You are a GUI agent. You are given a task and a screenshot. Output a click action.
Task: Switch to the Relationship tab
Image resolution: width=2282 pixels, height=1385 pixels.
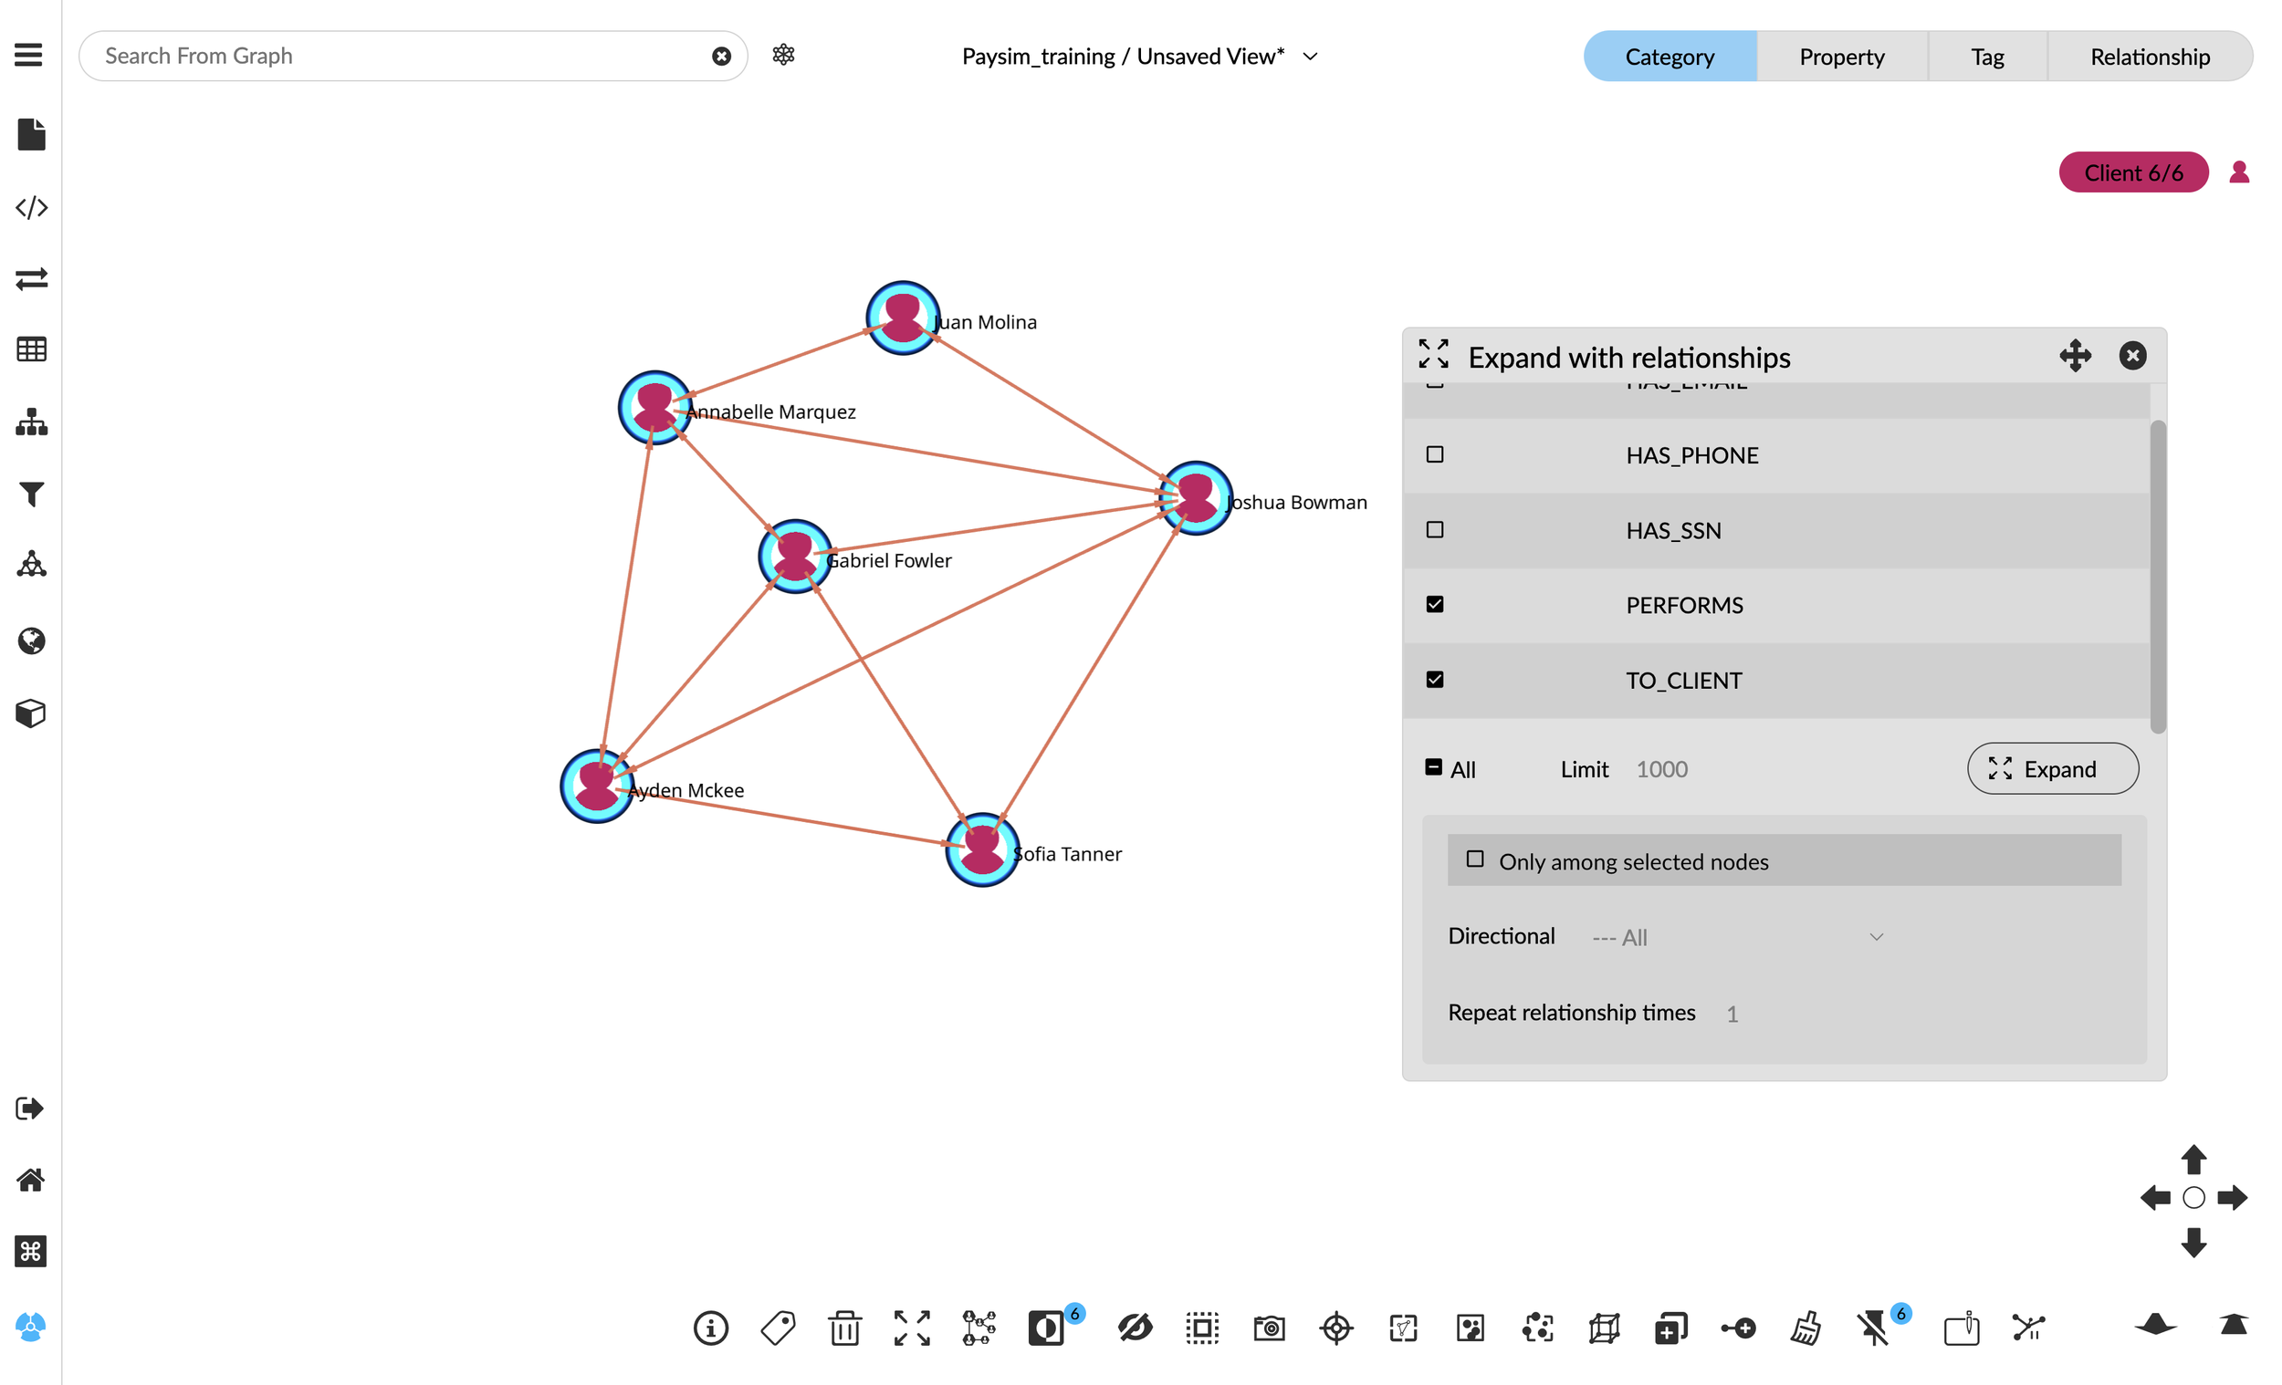click(2149, 57)
